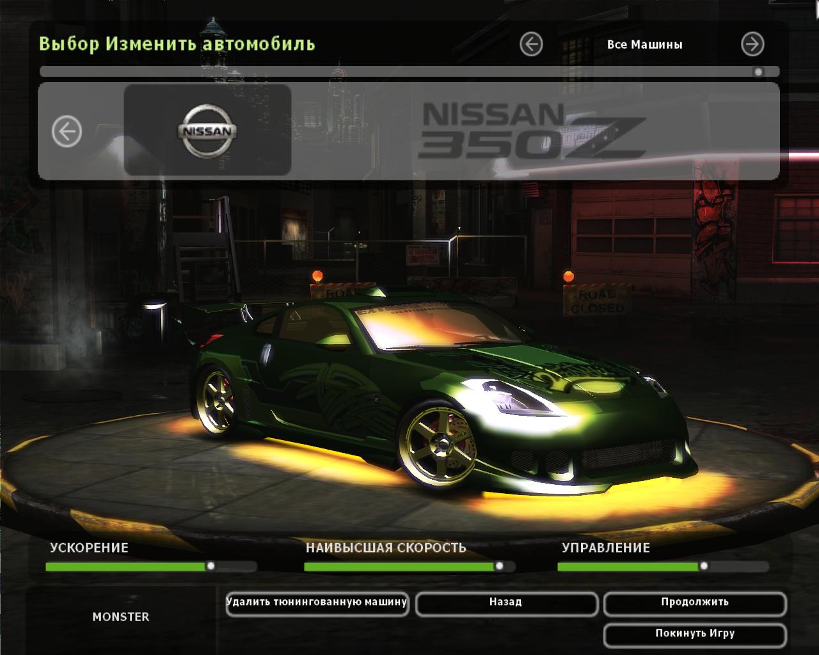Image resolution: width=819 pixels, height=655 pixels.
Task: Click the left arrow beside Все Машины
Action: point(531,44)
